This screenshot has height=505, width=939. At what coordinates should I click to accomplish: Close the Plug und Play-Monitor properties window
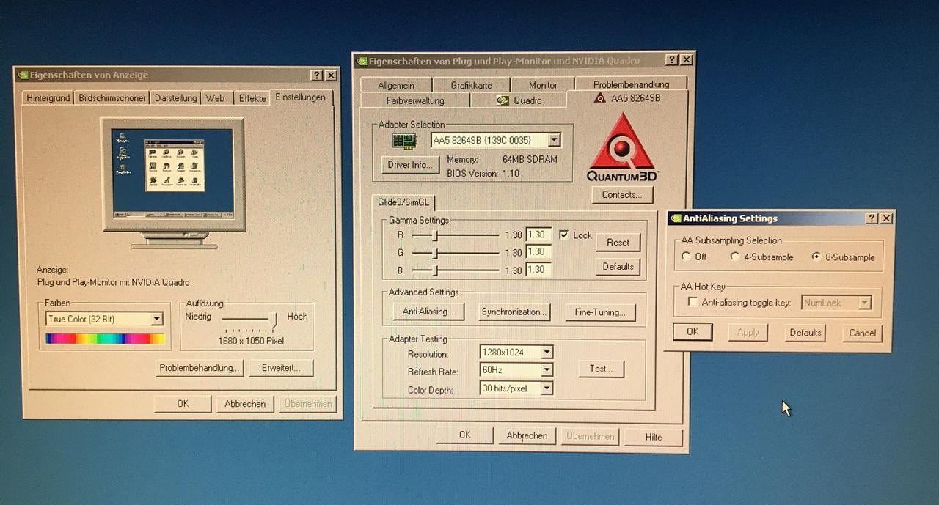(686, 60)
